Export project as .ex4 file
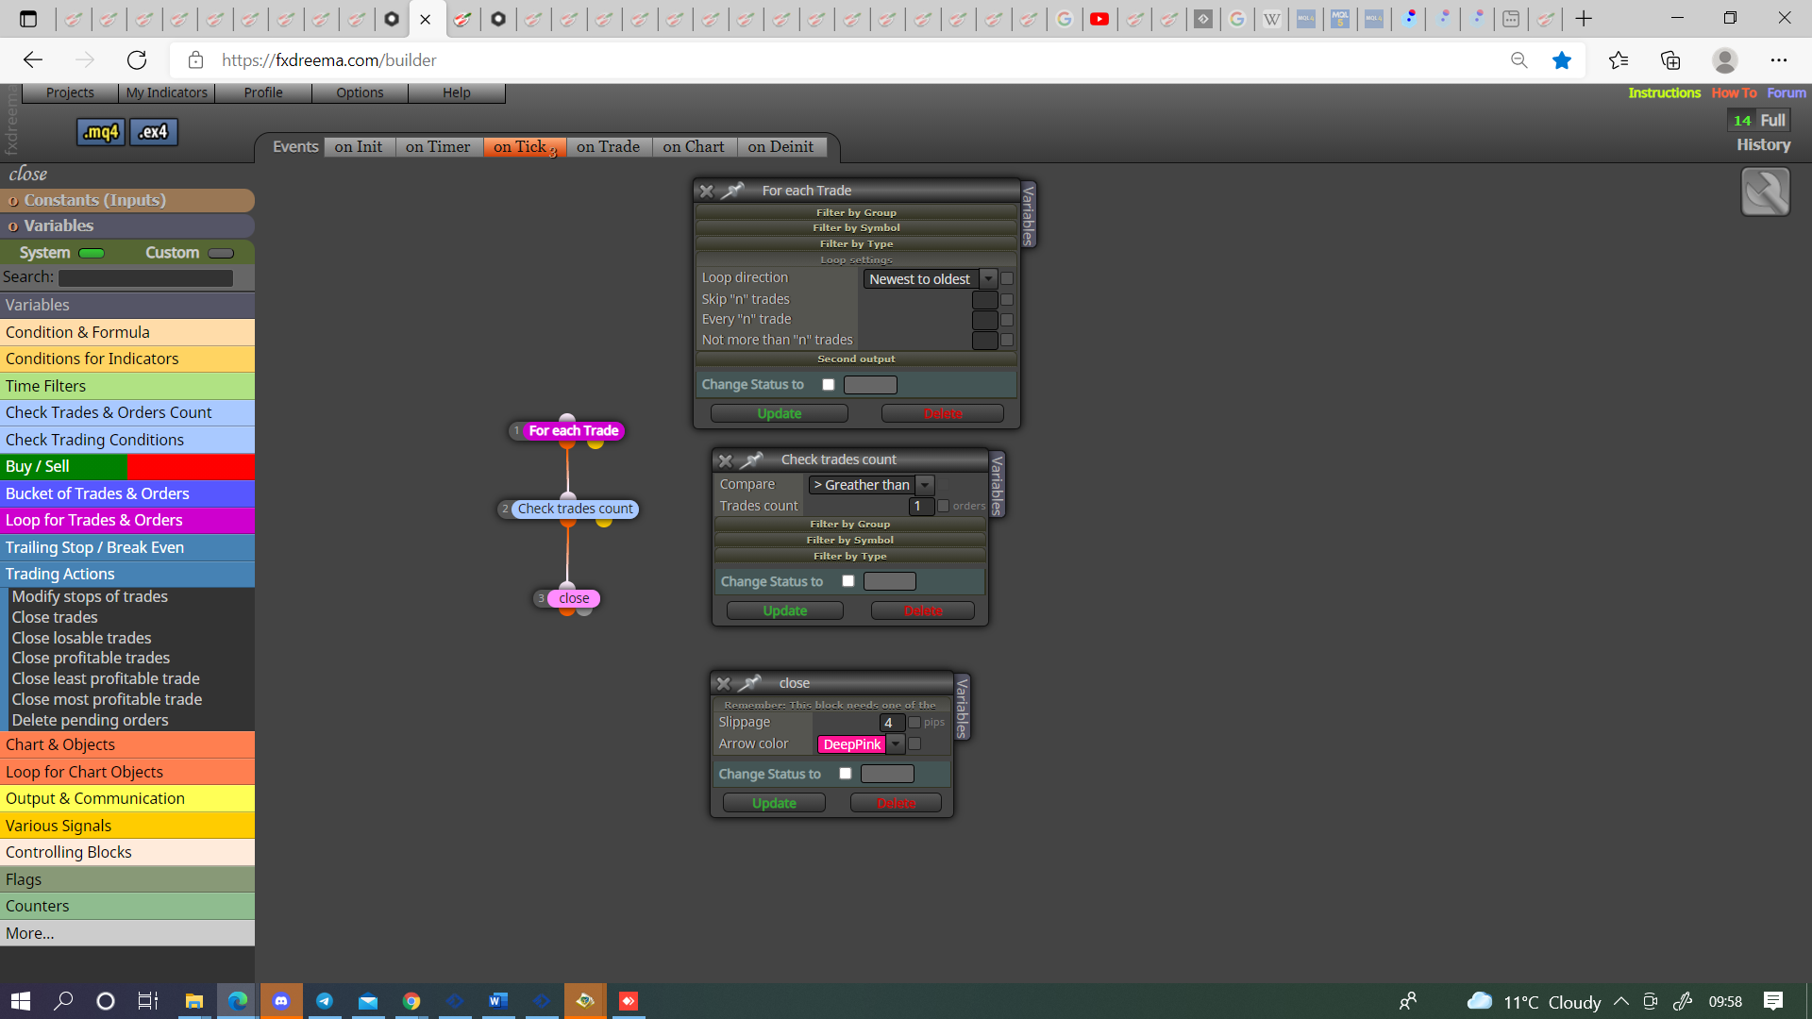Viewport: 1812px width, 1019px height. (x=153, y=132)
